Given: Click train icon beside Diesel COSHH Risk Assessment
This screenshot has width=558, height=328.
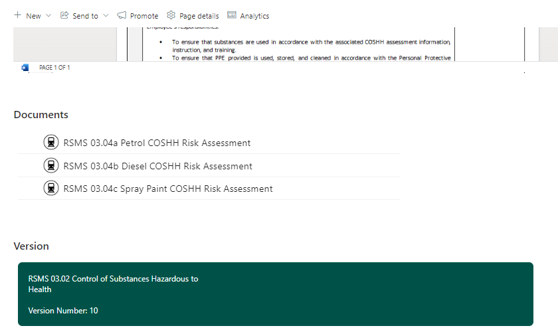Looking at the screenshot, I should coord(51,165).
